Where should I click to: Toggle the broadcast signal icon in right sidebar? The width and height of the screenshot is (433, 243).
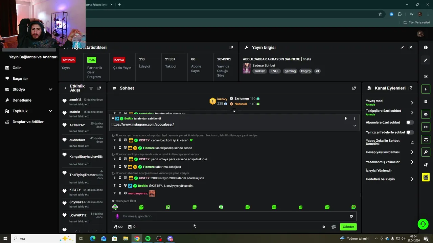click(x=426, y=127)
